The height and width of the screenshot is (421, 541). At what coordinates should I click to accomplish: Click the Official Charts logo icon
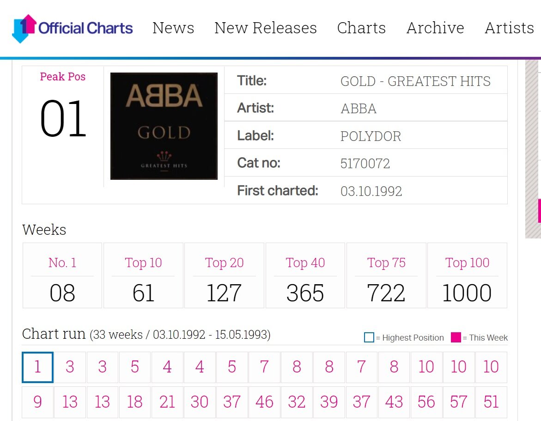coord(24,28)
